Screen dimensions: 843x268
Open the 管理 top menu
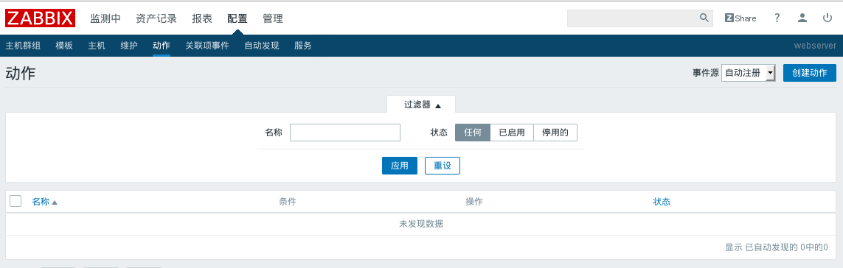pos(273,19)
